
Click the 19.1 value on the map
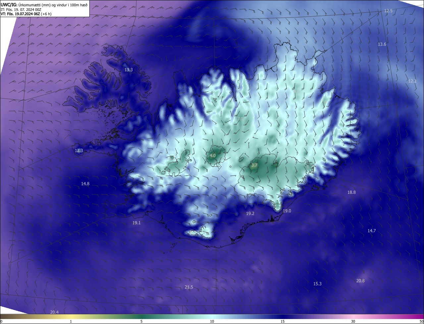click(136, 223)
